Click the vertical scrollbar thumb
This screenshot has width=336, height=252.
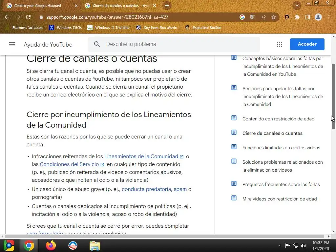point(333,96)
